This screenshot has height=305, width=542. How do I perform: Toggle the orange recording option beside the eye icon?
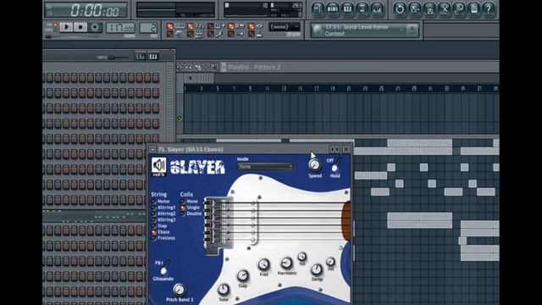[x=252, y=26]
